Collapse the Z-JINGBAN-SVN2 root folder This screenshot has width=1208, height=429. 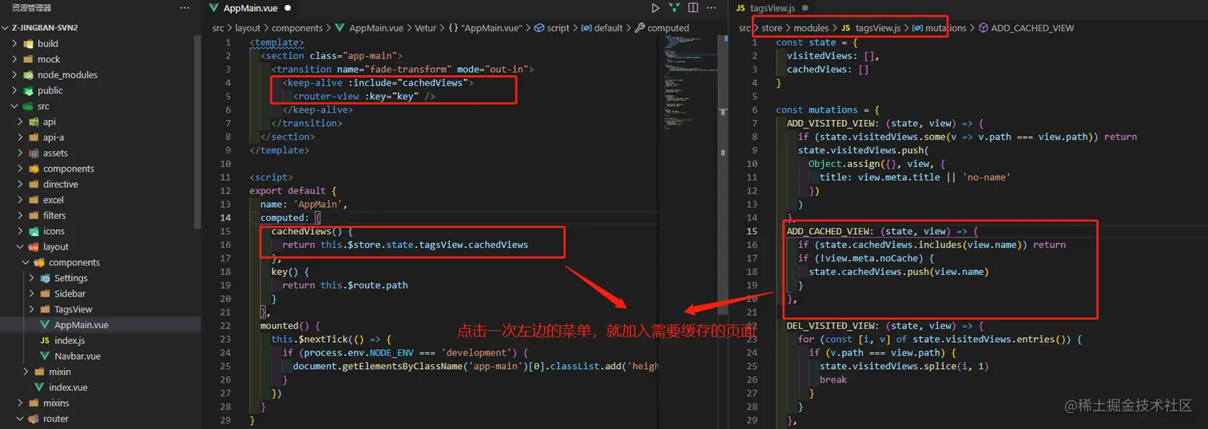pyautogui.click(x=6, y=27)
